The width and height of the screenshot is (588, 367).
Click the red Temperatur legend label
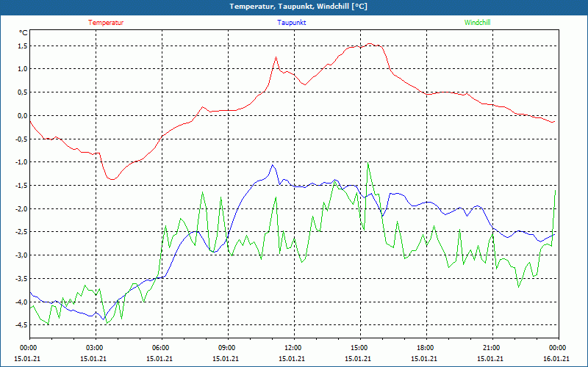(106, 23)
